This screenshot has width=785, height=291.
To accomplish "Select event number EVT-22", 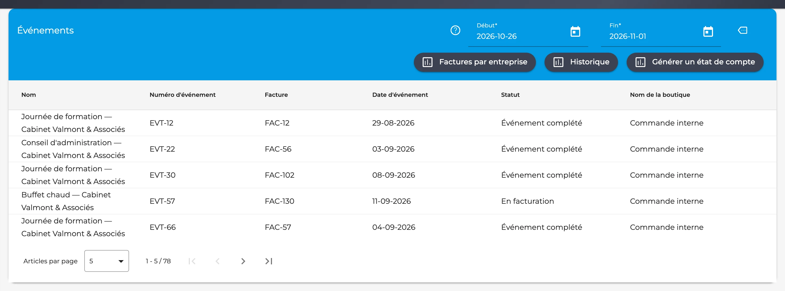I will [x=162, y=149].
